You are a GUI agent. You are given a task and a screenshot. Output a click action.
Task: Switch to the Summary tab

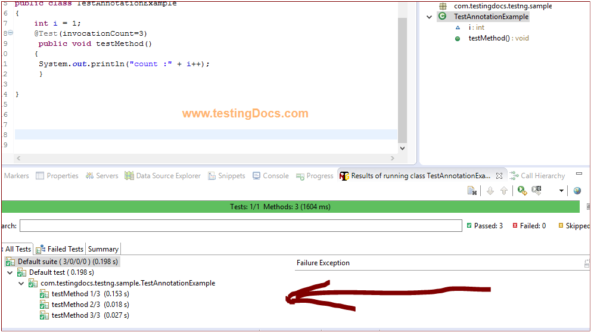(103, 249)
